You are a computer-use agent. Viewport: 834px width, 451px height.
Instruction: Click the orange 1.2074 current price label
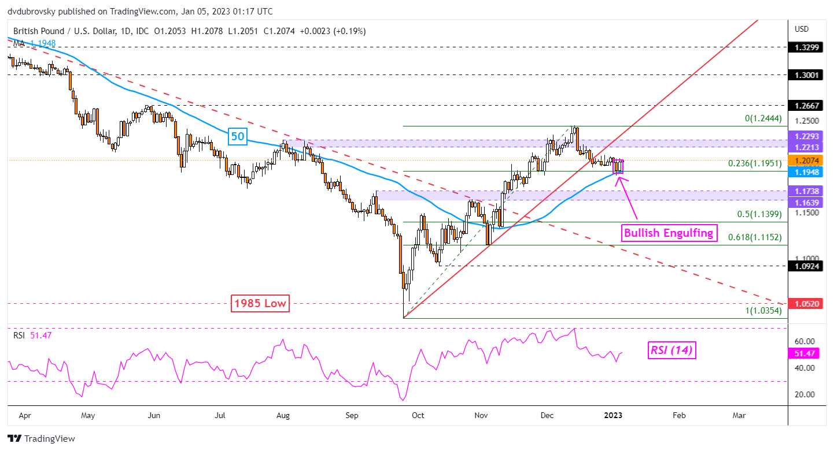click(x=805, y=161)
